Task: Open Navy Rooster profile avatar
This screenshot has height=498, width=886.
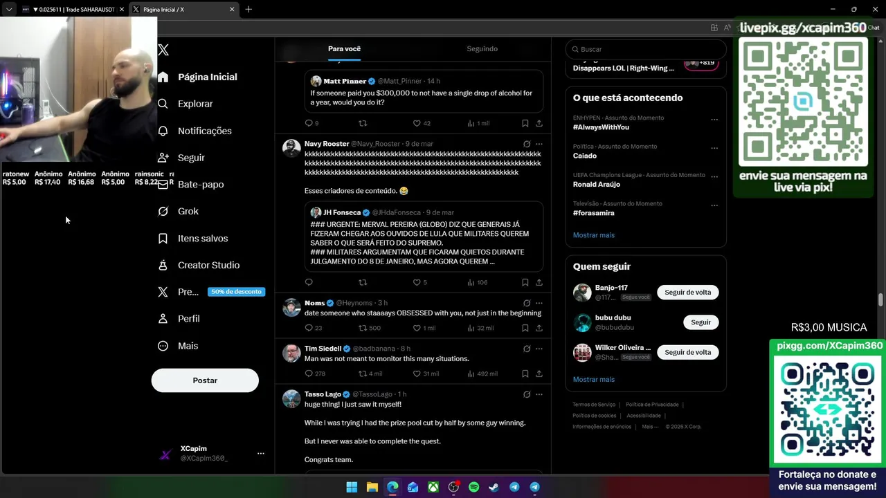Action: pyautogui.click(x=291, y=148)
